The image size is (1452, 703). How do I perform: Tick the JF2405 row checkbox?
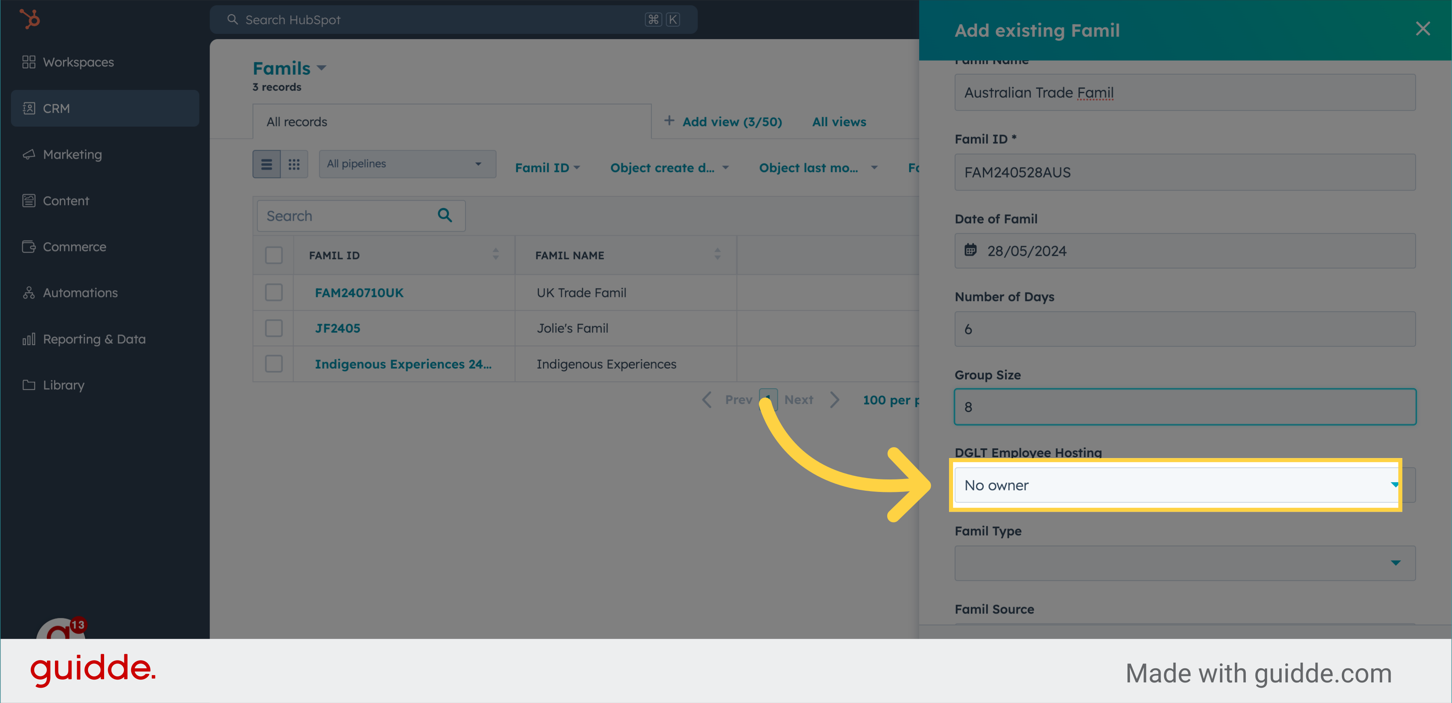pos(274,328)
